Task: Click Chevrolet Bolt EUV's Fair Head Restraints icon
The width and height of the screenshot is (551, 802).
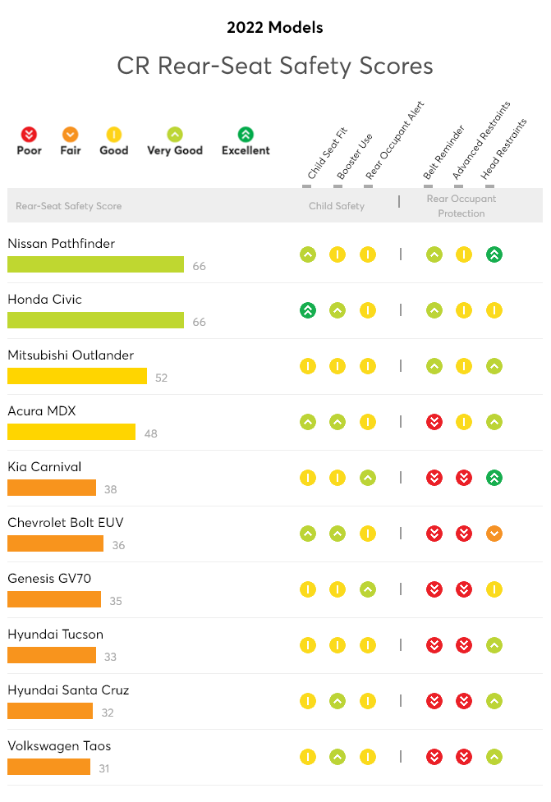Action: tap(494, 534)
